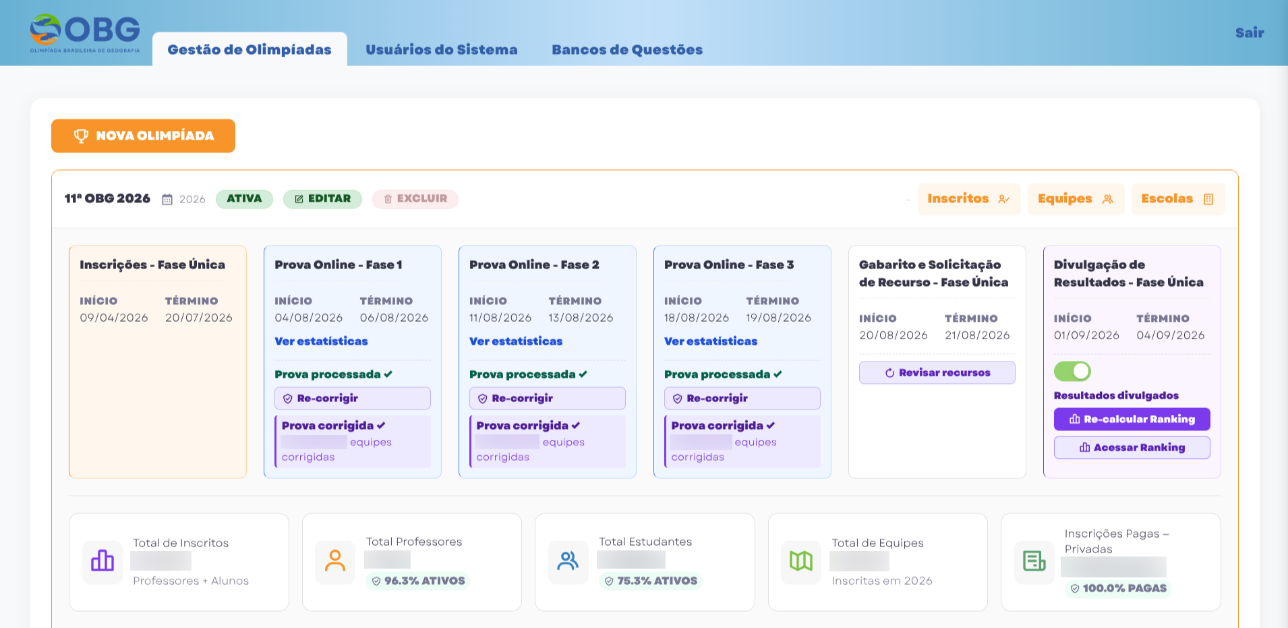Click the person icon in Total Professores
This screenshot has height=628, width=1288.
pos(335,561)
